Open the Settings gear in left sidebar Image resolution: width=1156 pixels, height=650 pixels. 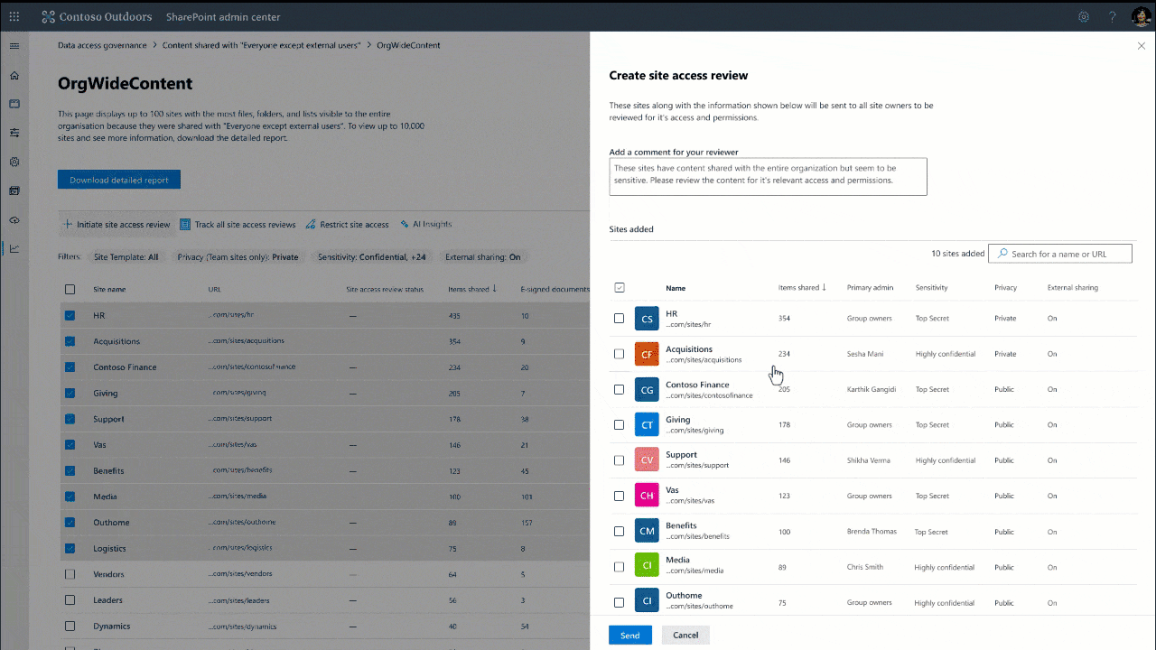click(14, 162)
